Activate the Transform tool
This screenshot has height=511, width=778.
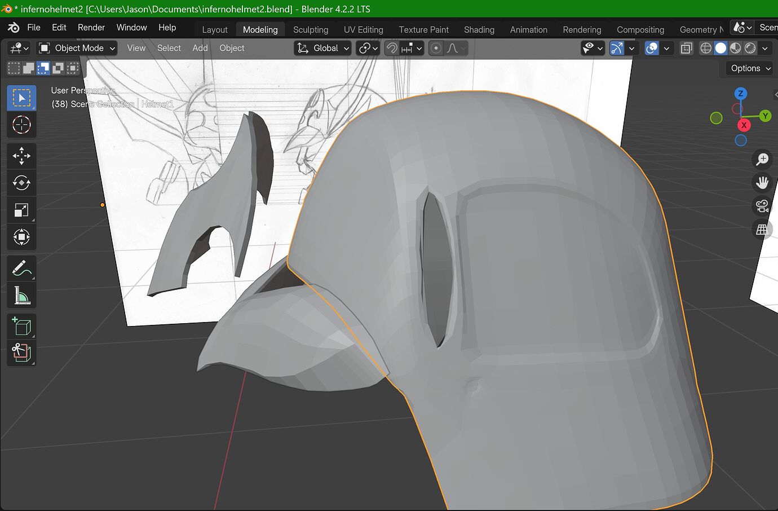21,237
